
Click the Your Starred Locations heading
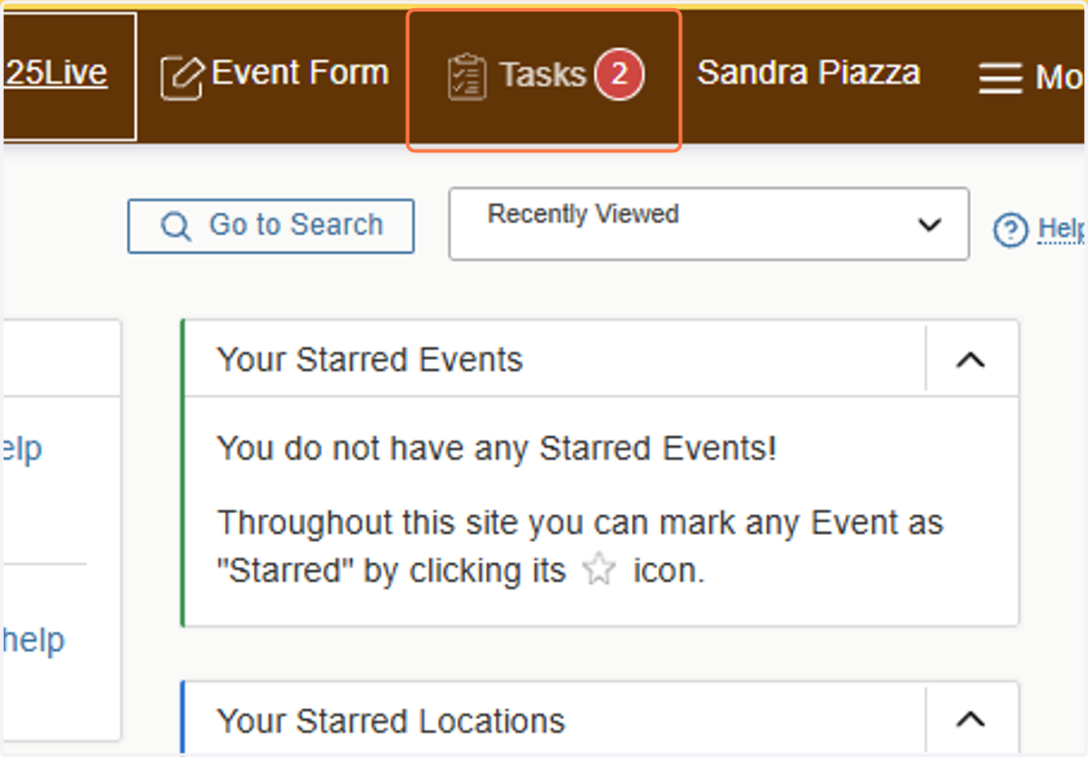click(391, 721)
